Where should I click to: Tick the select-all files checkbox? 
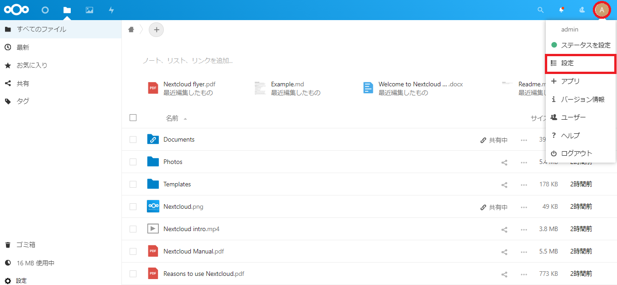[x=133, y=118]
